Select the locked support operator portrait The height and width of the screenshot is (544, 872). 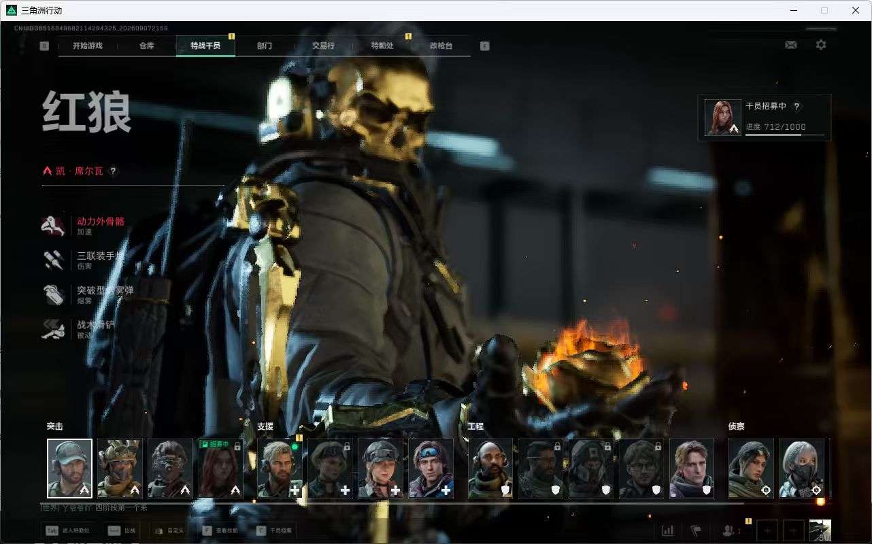(x=330, y=469)
